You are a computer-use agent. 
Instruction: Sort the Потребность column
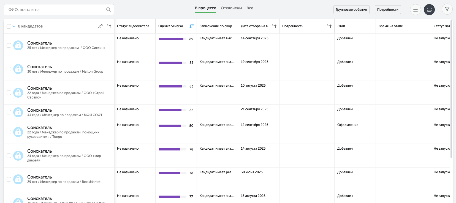329,26
